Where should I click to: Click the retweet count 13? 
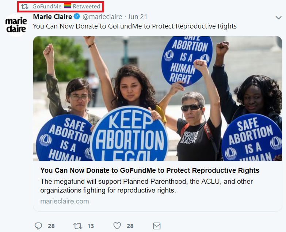pos(91,226)
